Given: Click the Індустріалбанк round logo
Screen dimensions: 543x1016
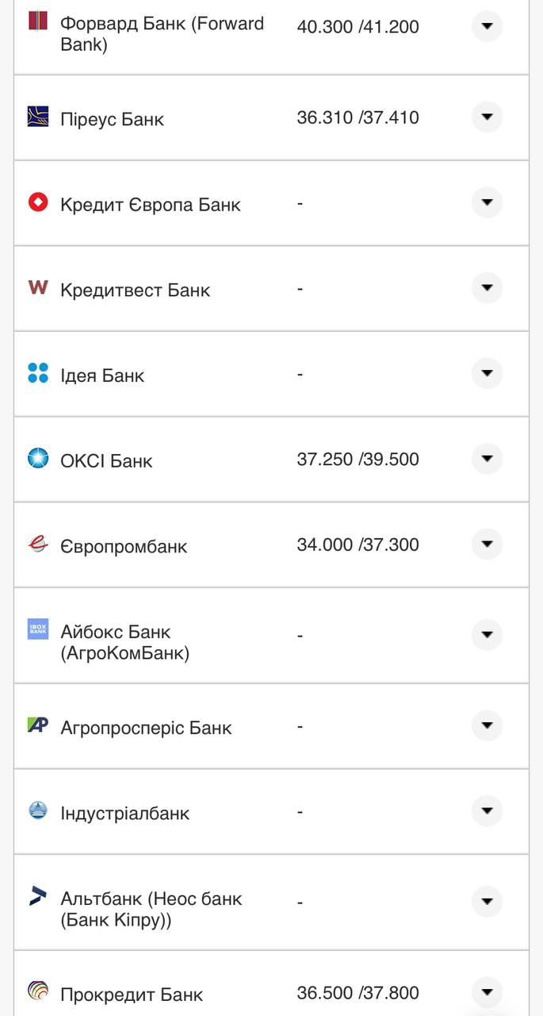Looking at the screenshot, I should [x=38, y=810].
